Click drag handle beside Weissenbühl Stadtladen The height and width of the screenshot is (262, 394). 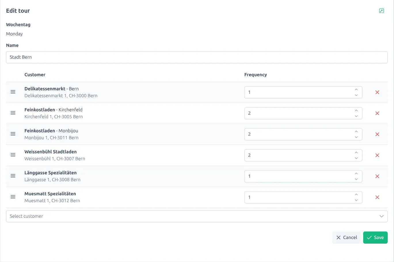pos(13,155)
